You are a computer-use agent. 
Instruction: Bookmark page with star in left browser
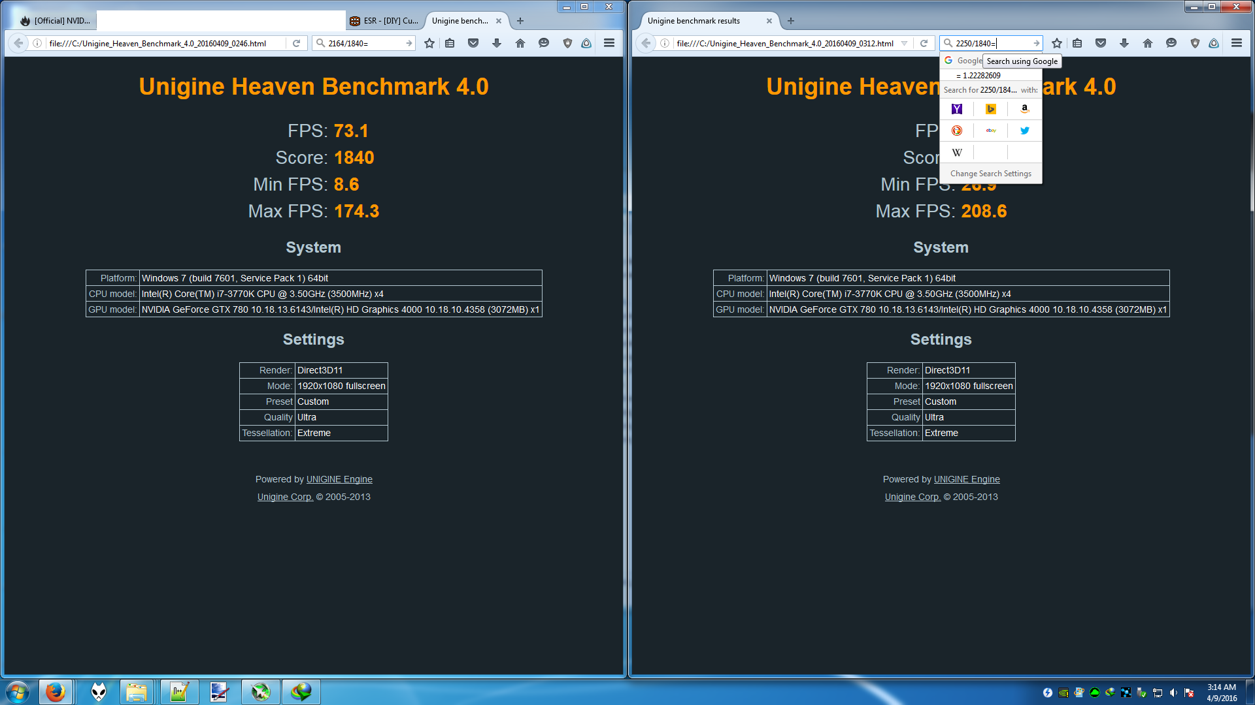coord(429,43)
